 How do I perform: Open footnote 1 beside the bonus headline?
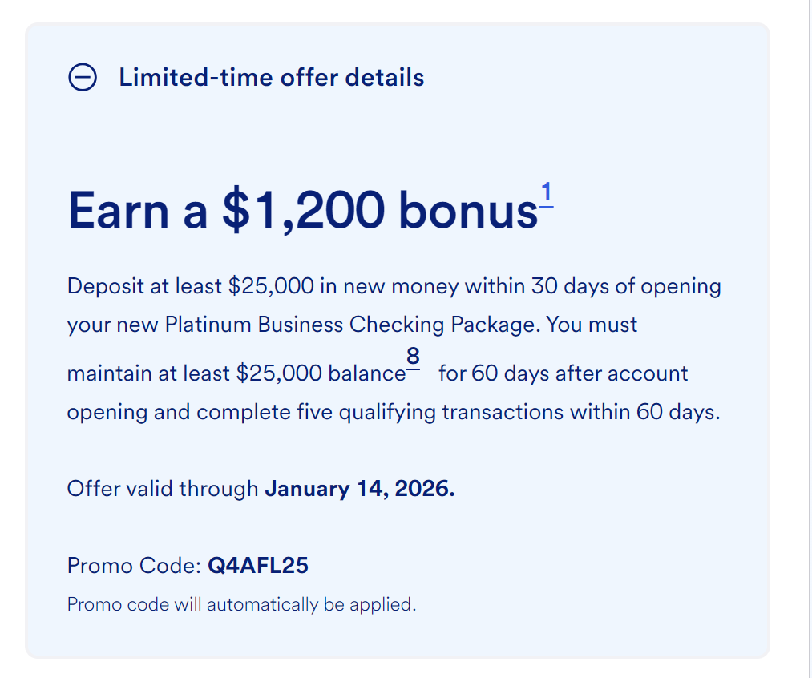(x=546, y=194)
